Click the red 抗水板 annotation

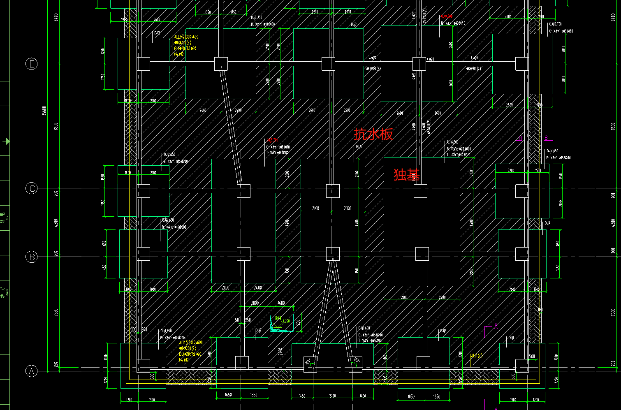point(373,134)
